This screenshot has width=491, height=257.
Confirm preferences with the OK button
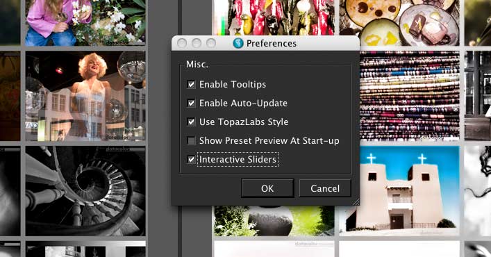coord(267,188)
